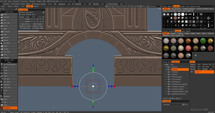Select the Extrude tool
The height and width of the screenshot is (113, 215).
coord(9,37)
